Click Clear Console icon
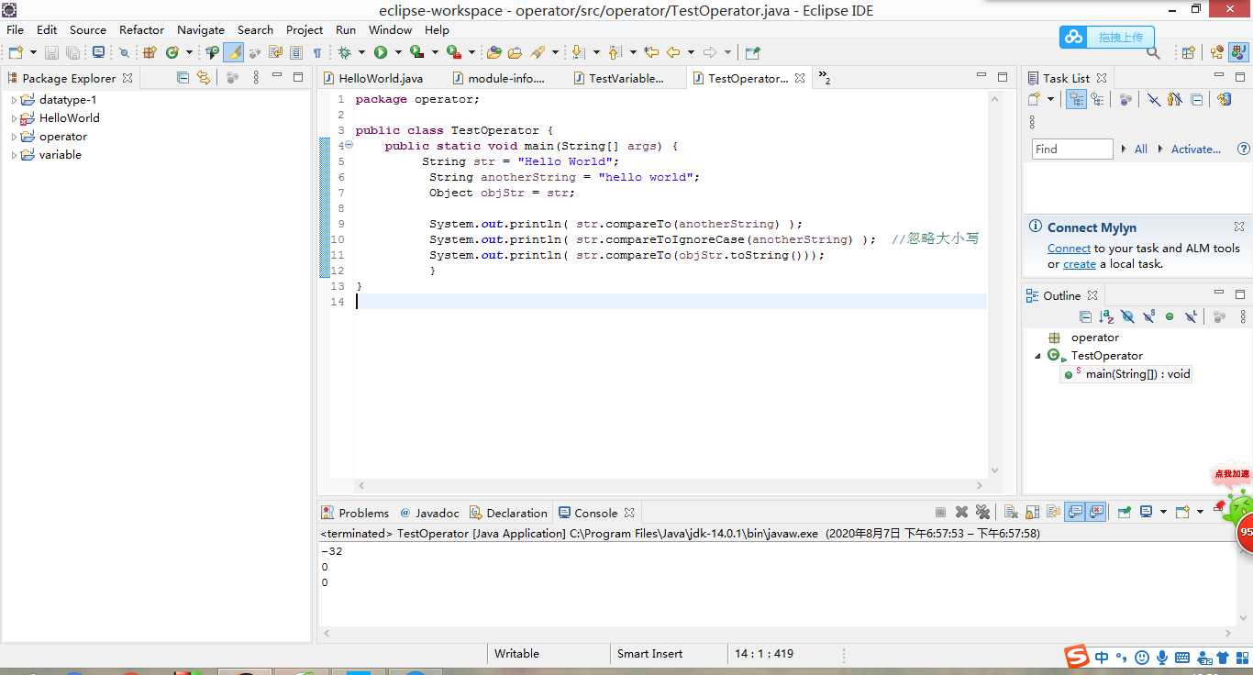 (1011, 512)
